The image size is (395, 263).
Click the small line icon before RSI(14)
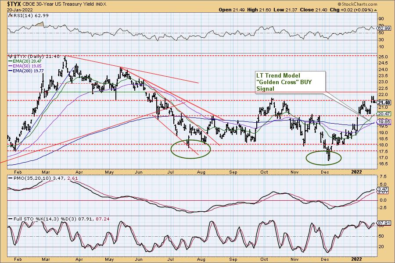click(x=10, y=16)
